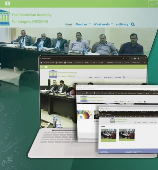Click the laptop browser's address bar URL
Screen dimensions: 158x170
coord(46,59)
